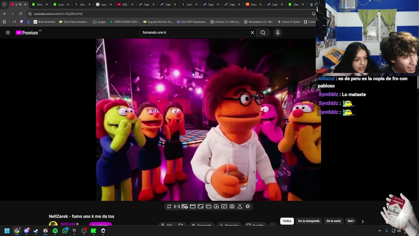The height and width of the screenshot is (236, 419).
Task: Mute tab via speaker icon on active tab
Action: point(20,5)
